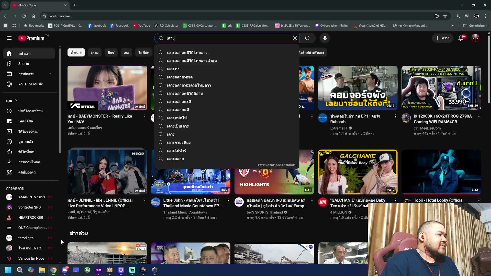Choose suggestion เลาะท่ง
Screen dimensions: 491x276
tap(227, 69)
